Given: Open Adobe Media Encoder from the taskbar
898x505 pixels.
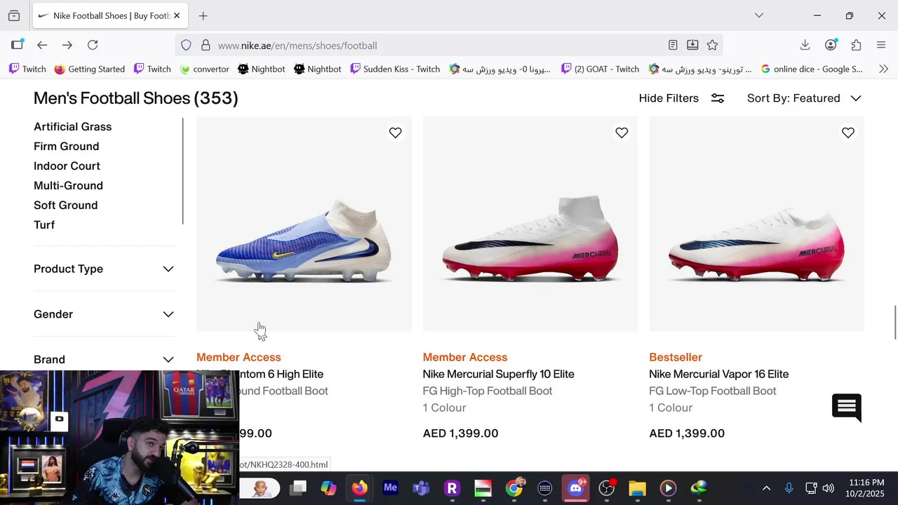Looking at the screenshot, I should coord(390,487).
